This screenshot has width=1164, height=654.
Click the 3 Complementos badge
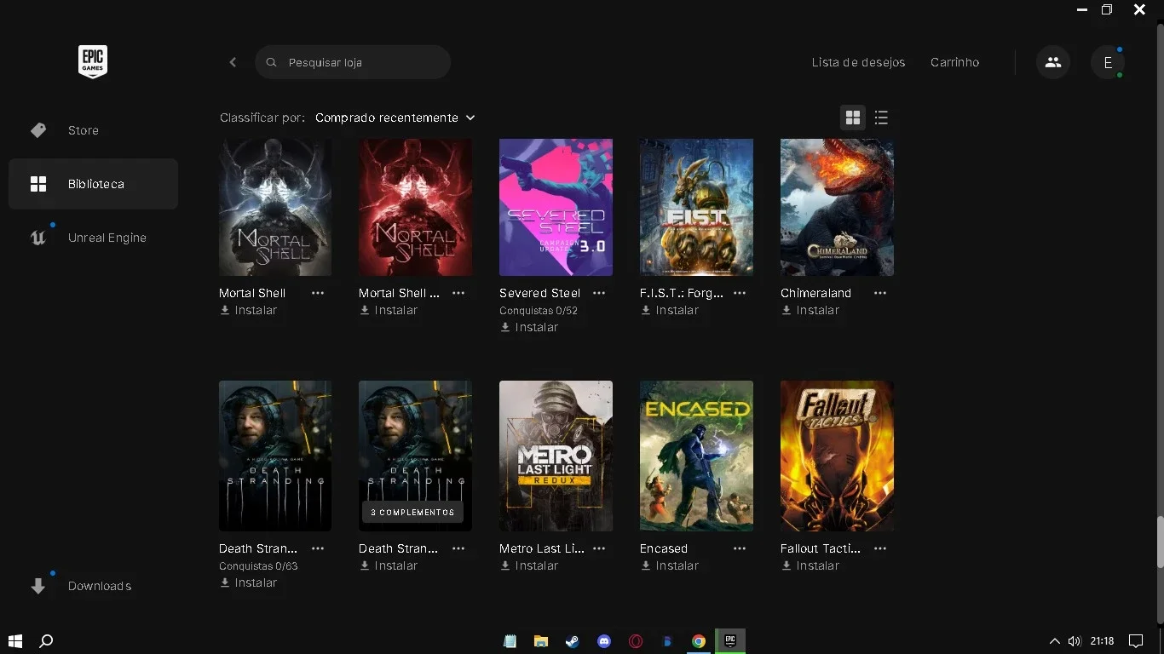412,513
